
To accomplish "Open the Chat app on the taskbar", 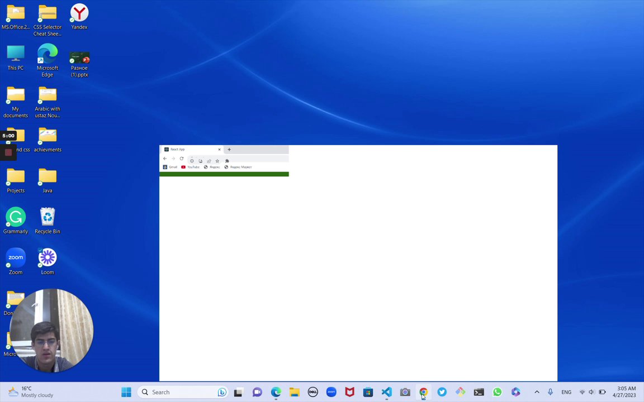I will click(257, 392).
